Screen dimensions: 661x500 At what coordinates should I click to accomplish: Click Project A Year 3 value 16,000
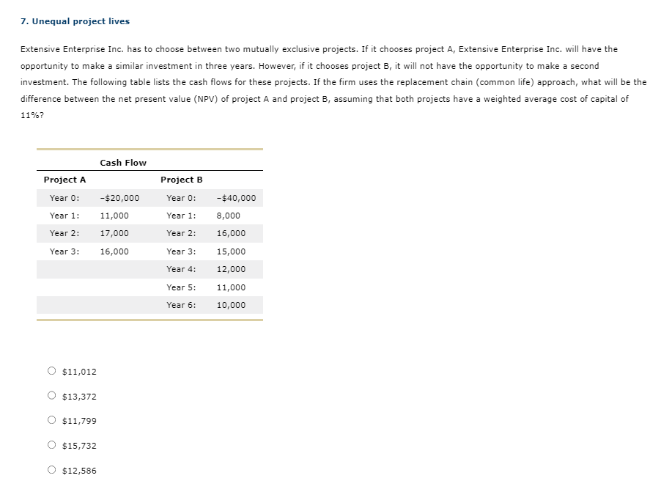[114, 251]
